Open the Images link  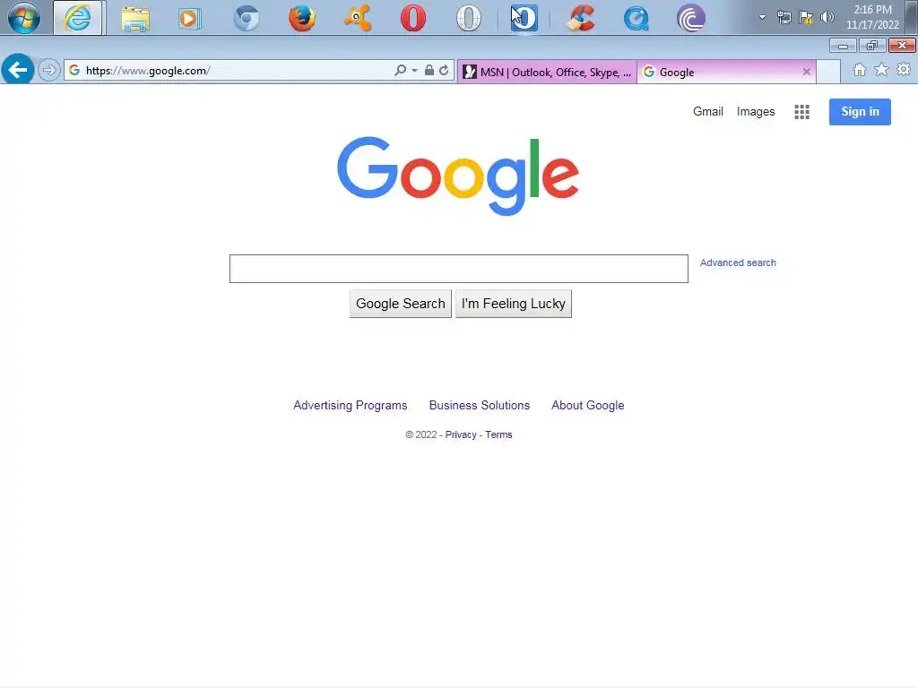coord(755,111)
